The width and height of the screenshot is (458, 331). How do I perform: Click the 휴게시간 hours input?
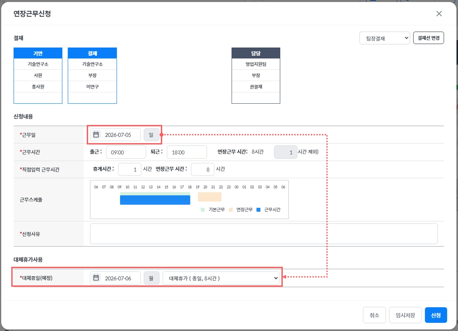click(130, 170)
